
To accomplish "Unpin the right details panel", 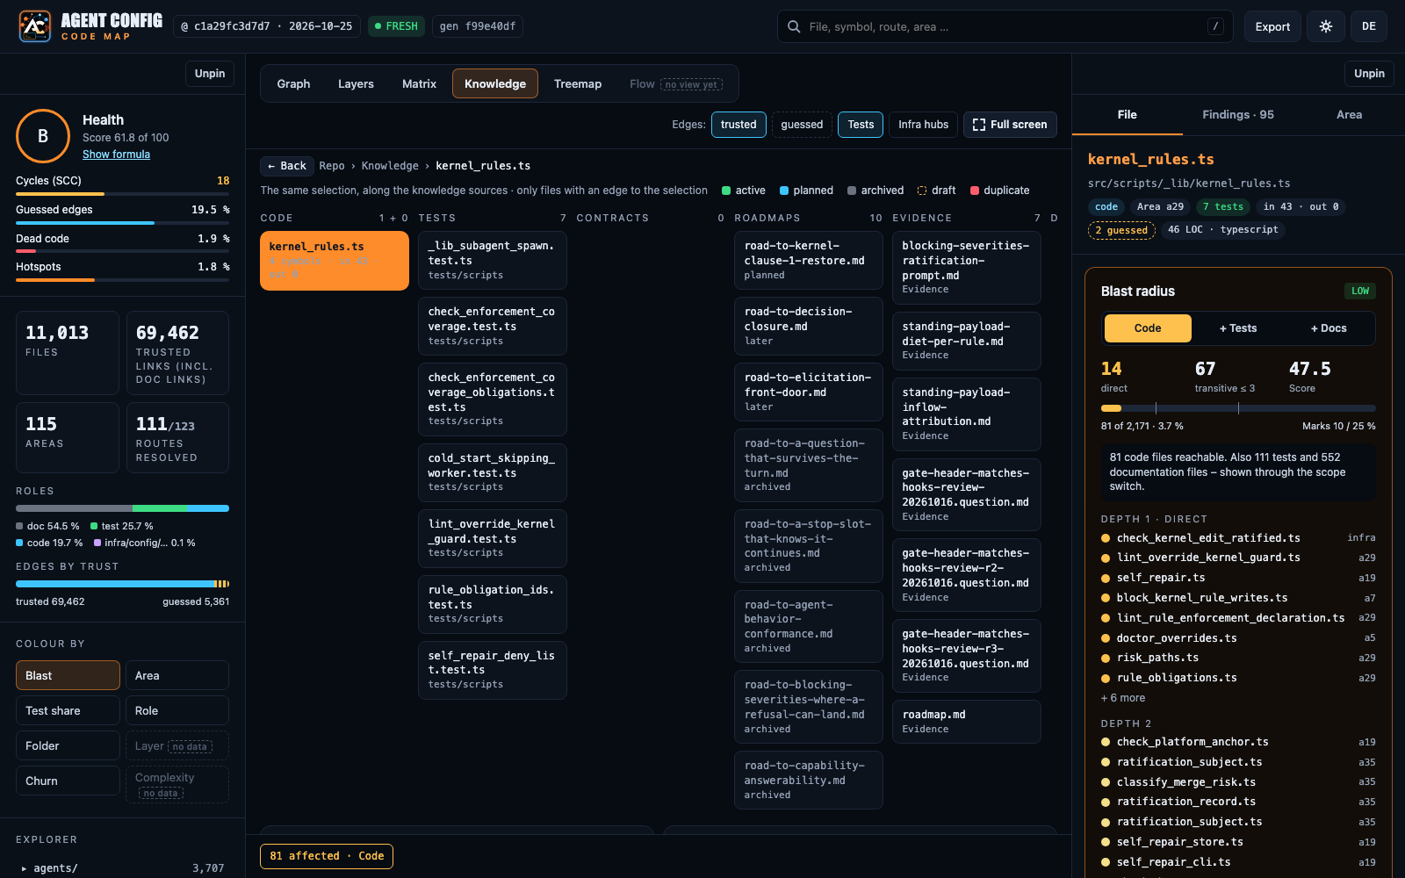I will [1369, 74].
